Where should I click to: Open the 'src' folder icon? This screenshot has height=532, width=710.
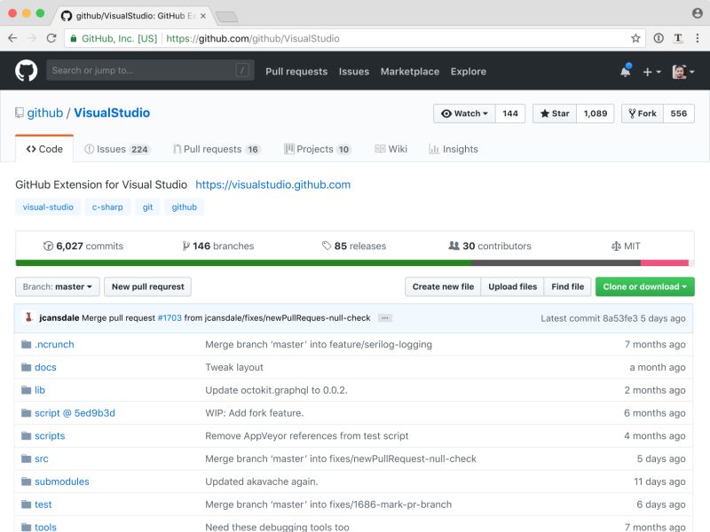[26, 458]
